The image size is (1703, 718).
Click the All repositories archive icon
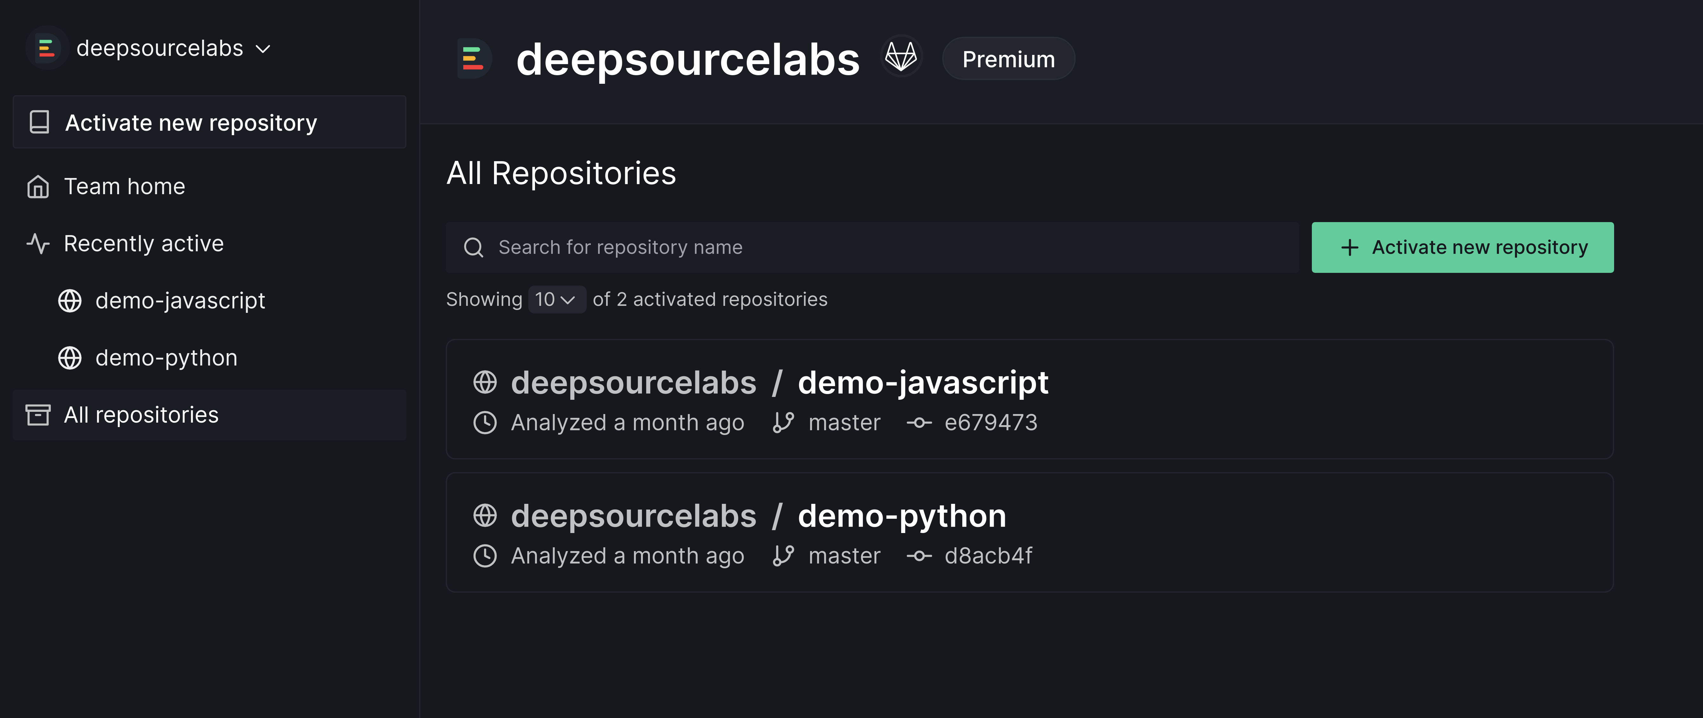pos(38,415)
